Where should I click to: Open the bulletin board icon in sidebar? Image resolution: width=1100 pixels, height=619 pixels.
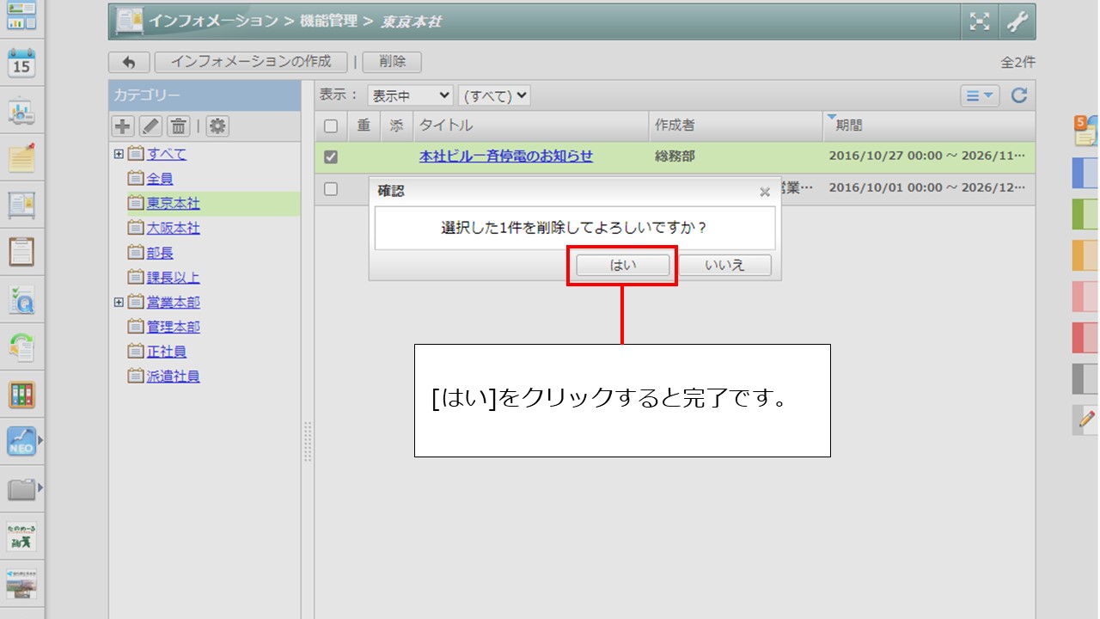(x=21, y=205)
